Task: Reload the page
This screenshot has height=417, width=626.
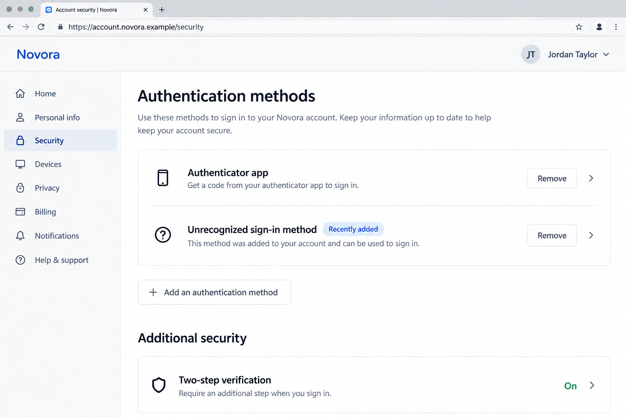Action: (41, 27)
